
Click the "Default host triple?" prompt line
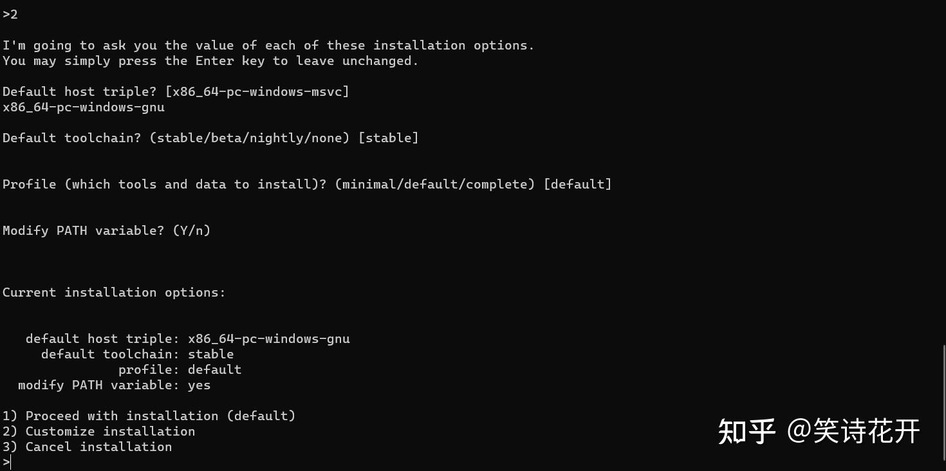pyautogui.click(x=176, y=91)
